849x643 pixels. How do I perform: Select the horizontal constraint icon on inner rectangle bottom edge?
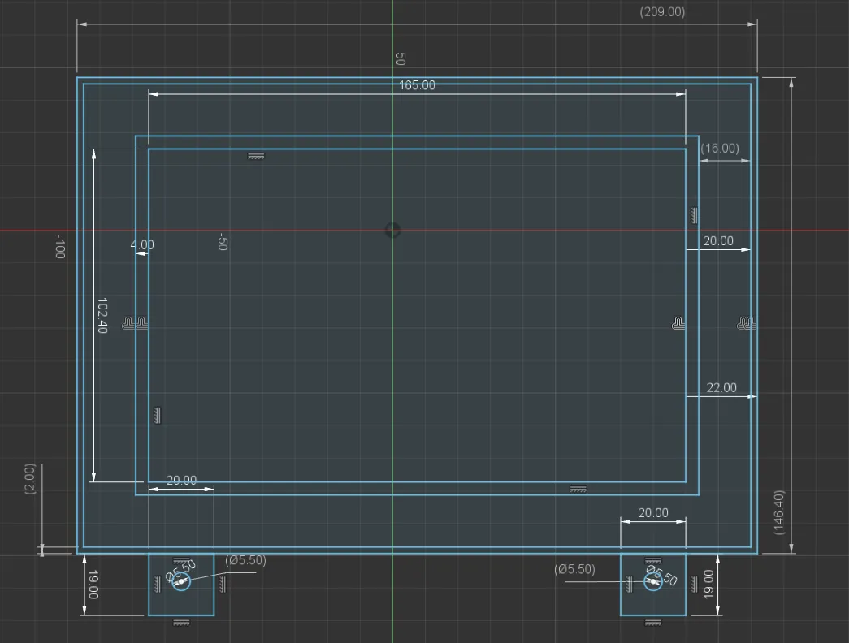tap(578, 489)
